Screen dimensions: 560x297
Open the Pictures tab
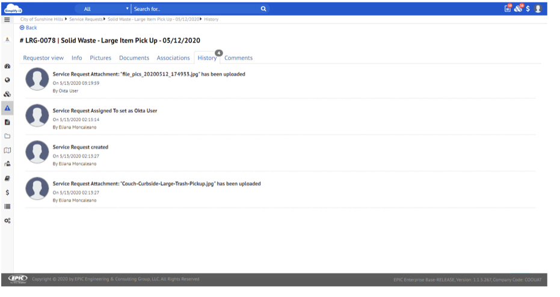[x=100, y=58]
